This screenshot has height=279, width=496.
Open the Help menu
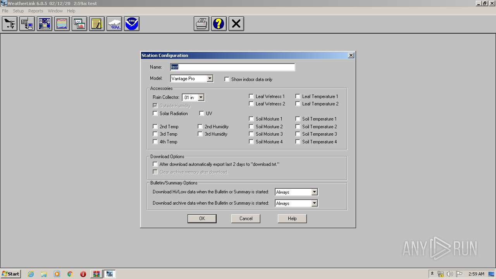[71, 11]
